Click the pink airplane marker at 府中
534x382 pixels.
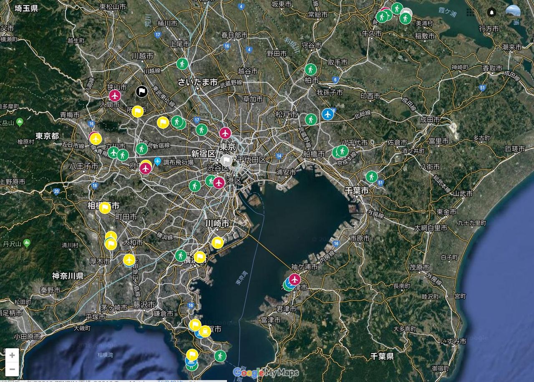[x=145, y=168]
